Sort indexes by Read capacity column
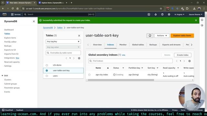207x116 pixels. pyautogui.click(x=171, y=68)
